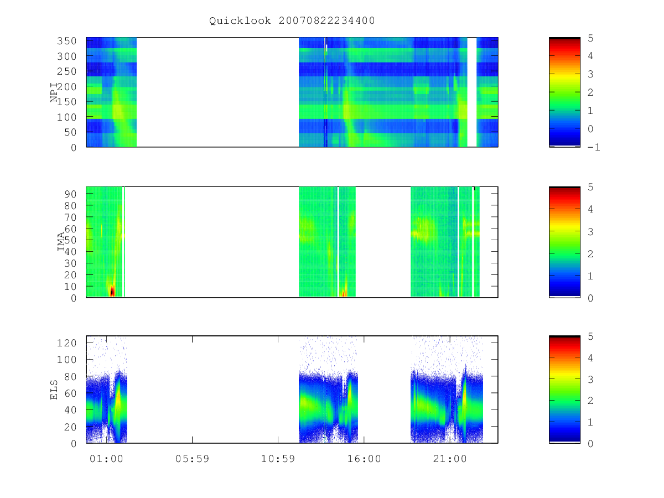
Task: Click the Quicklook 20070822234400 title
Action: (292, 21)
